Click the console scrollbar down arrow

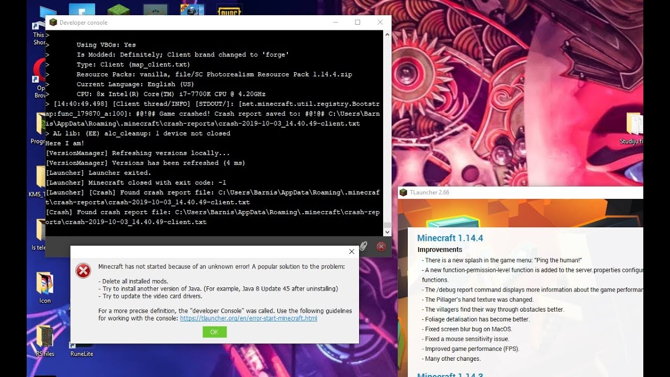click(387, 232)
